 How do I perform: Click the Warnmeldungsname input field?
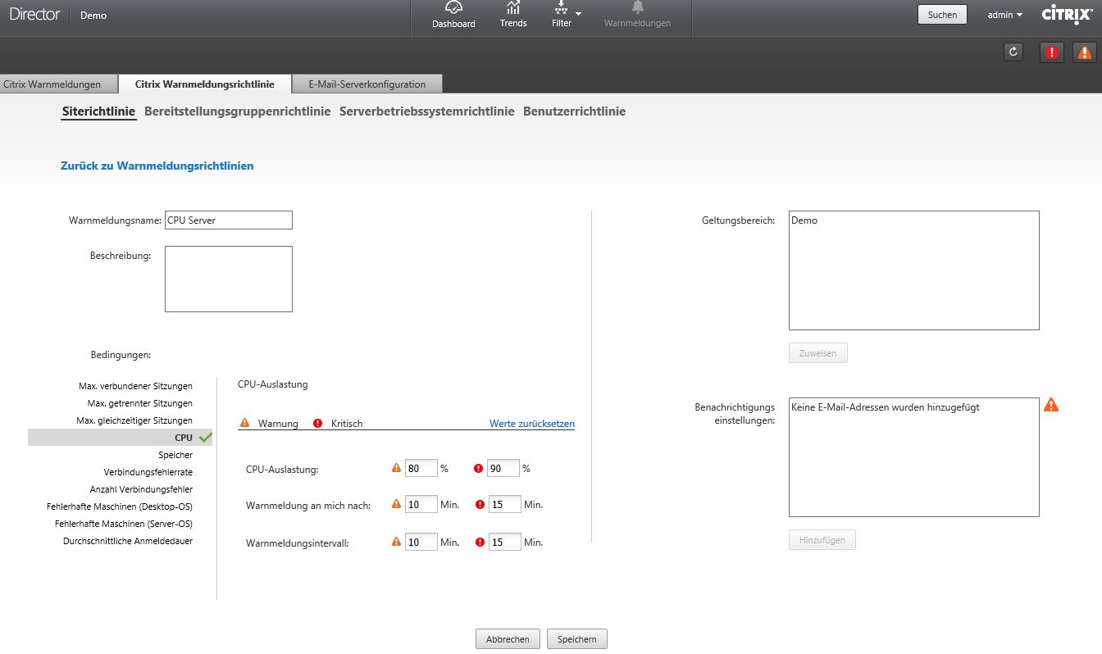click(228, 220)
